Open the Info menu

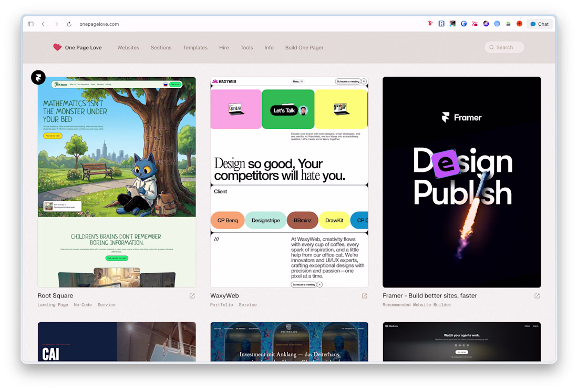pos(269,47)
